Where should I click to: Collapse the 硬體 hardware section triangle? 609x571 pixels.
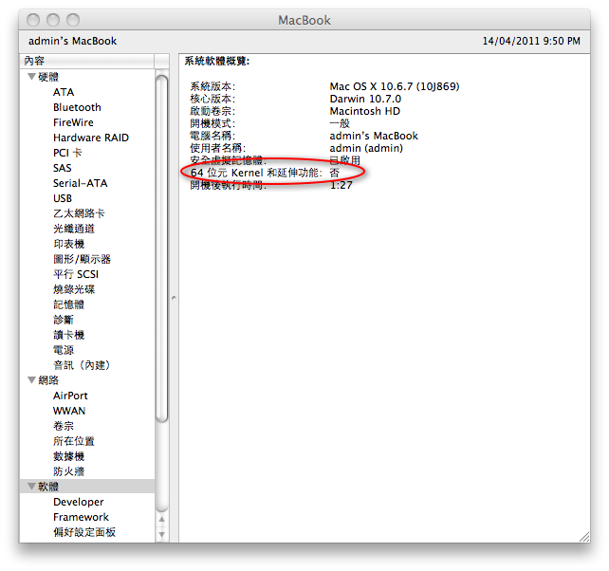[32, 77]
